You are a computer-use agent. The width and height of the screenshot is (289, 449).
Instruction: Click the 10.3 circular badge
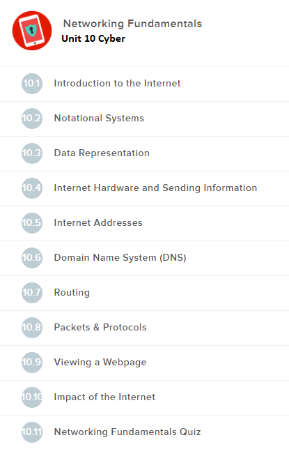coord(32,153)
